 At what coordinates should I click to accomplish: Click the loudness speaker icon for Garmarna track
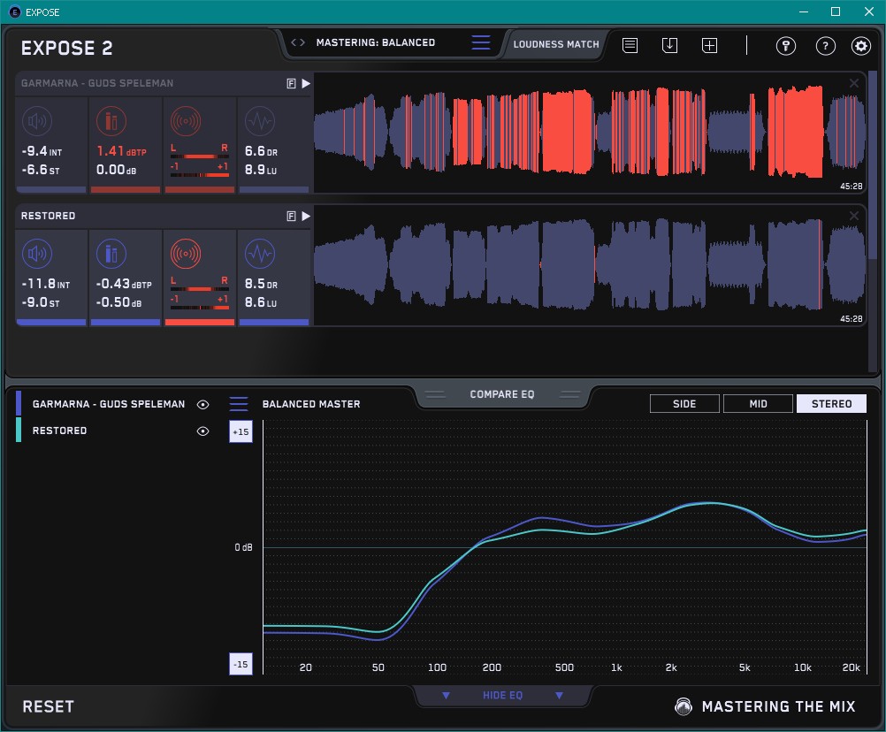point(36,121)
